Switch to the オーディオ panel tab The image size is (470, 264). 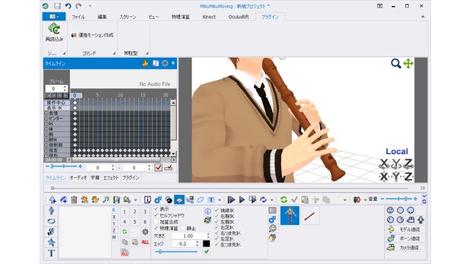click(79, 177)
